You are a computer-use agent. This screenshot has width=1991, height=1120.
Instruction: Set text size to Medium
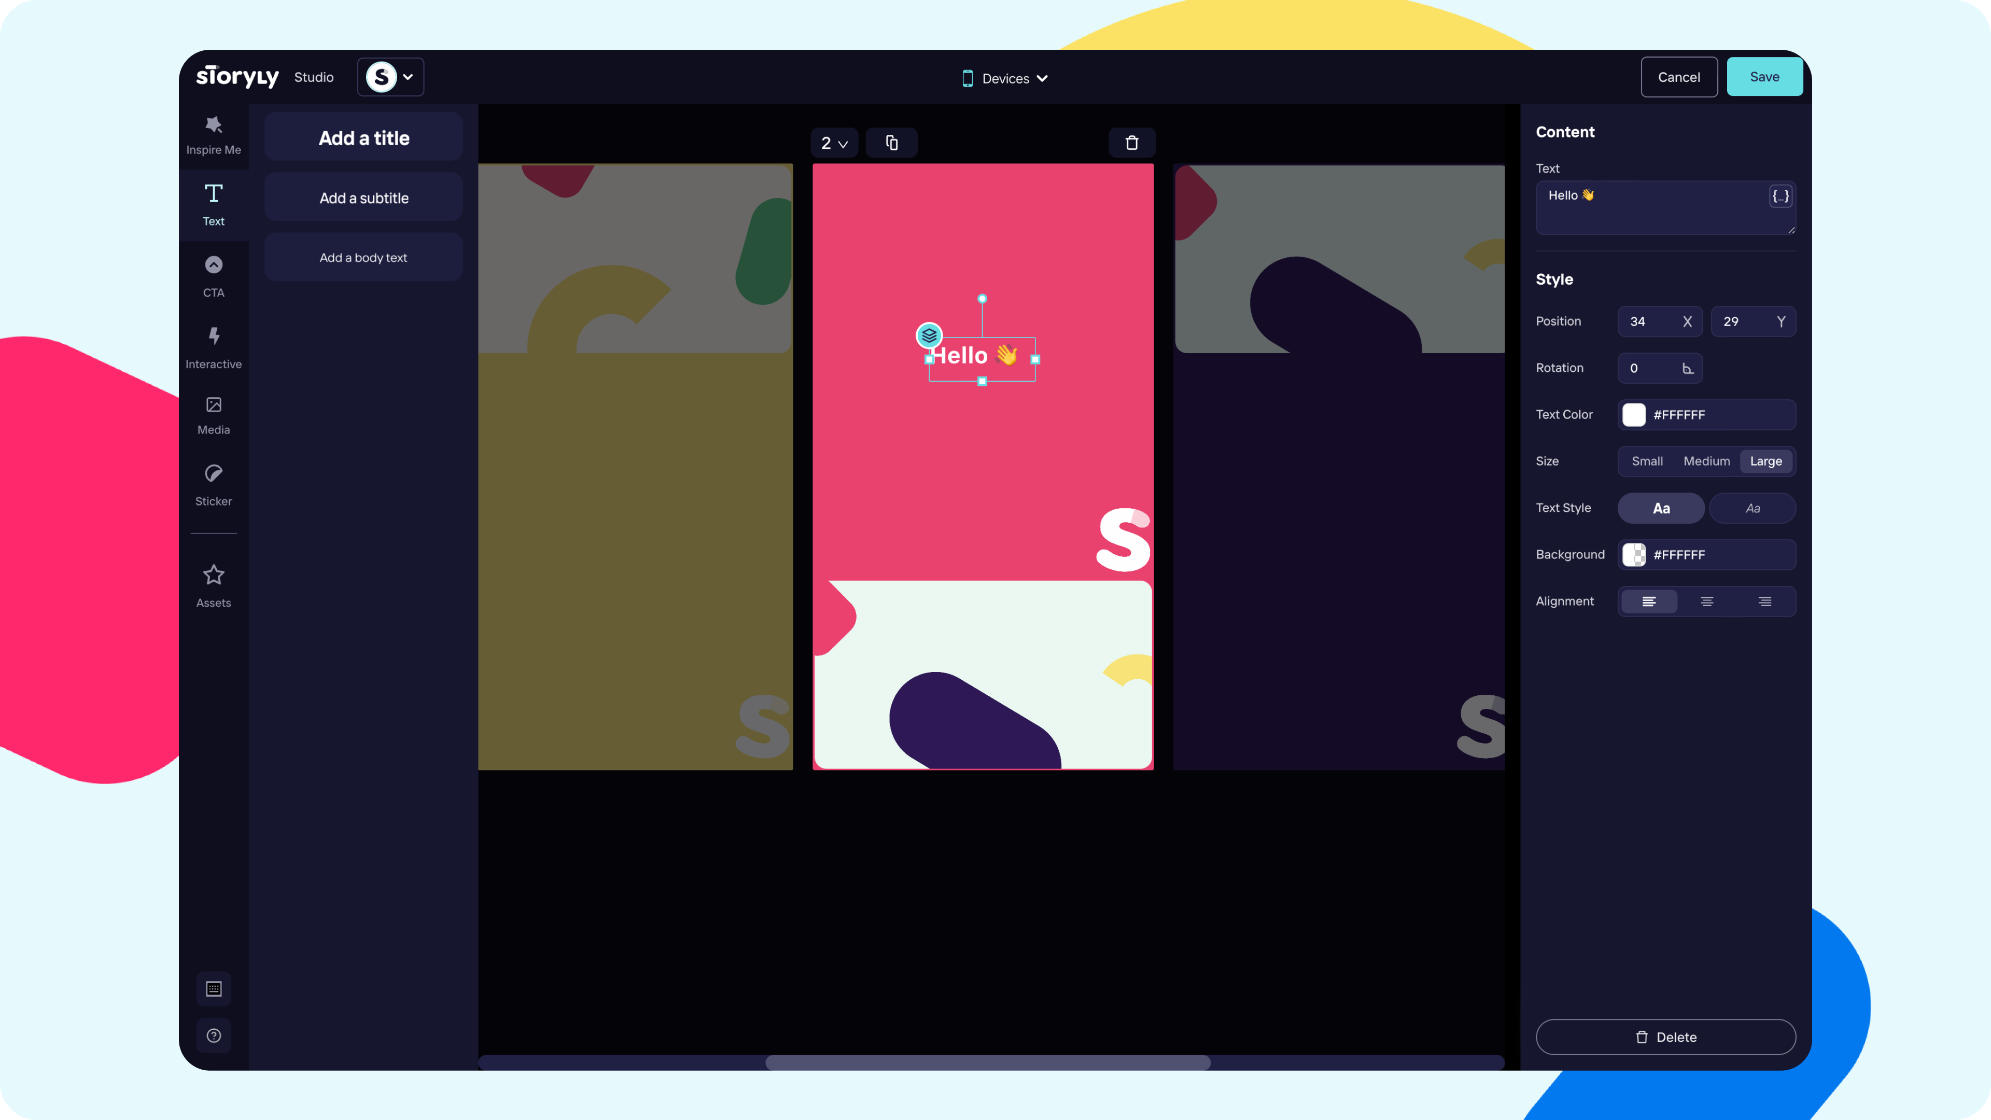1706,461
